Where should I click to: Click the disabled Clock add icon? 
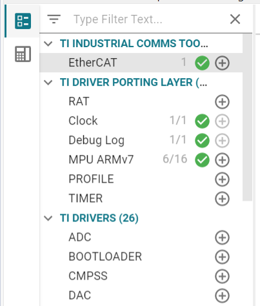[x=222, y=121]
